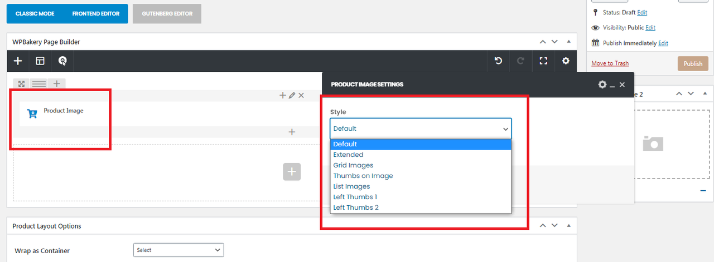Move the WPBakery Page Builder panel down
Screen dimensions: 714x262
tap(554, 42)
